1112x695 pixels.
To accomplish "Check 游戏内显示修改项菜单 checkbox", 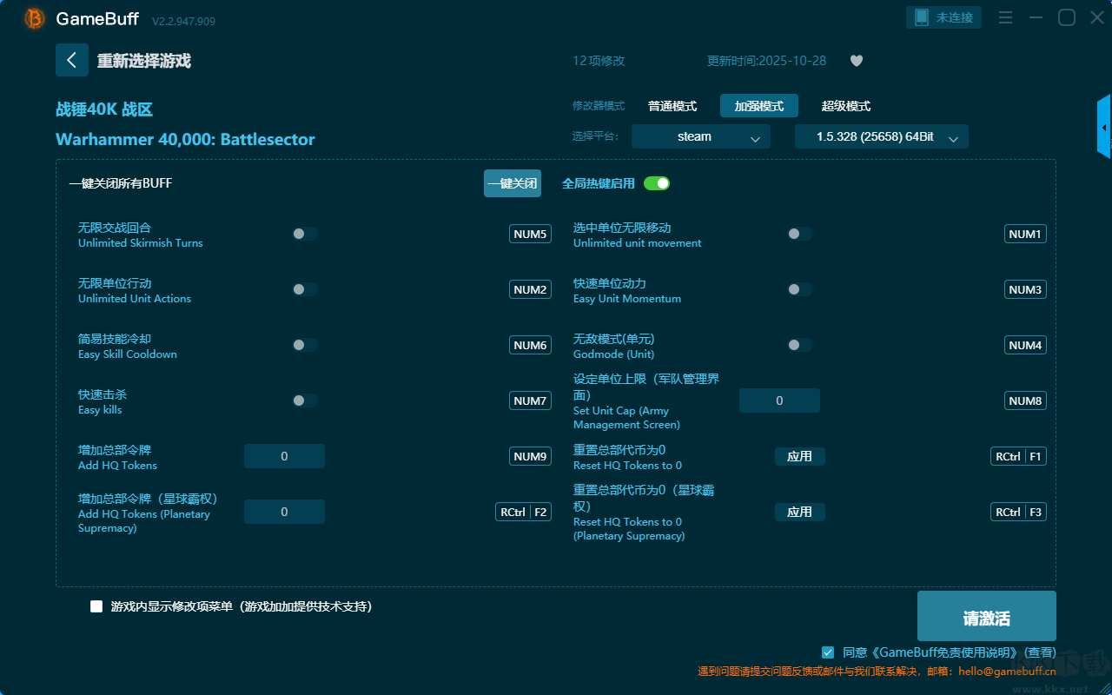I will [x=96, y=606].
